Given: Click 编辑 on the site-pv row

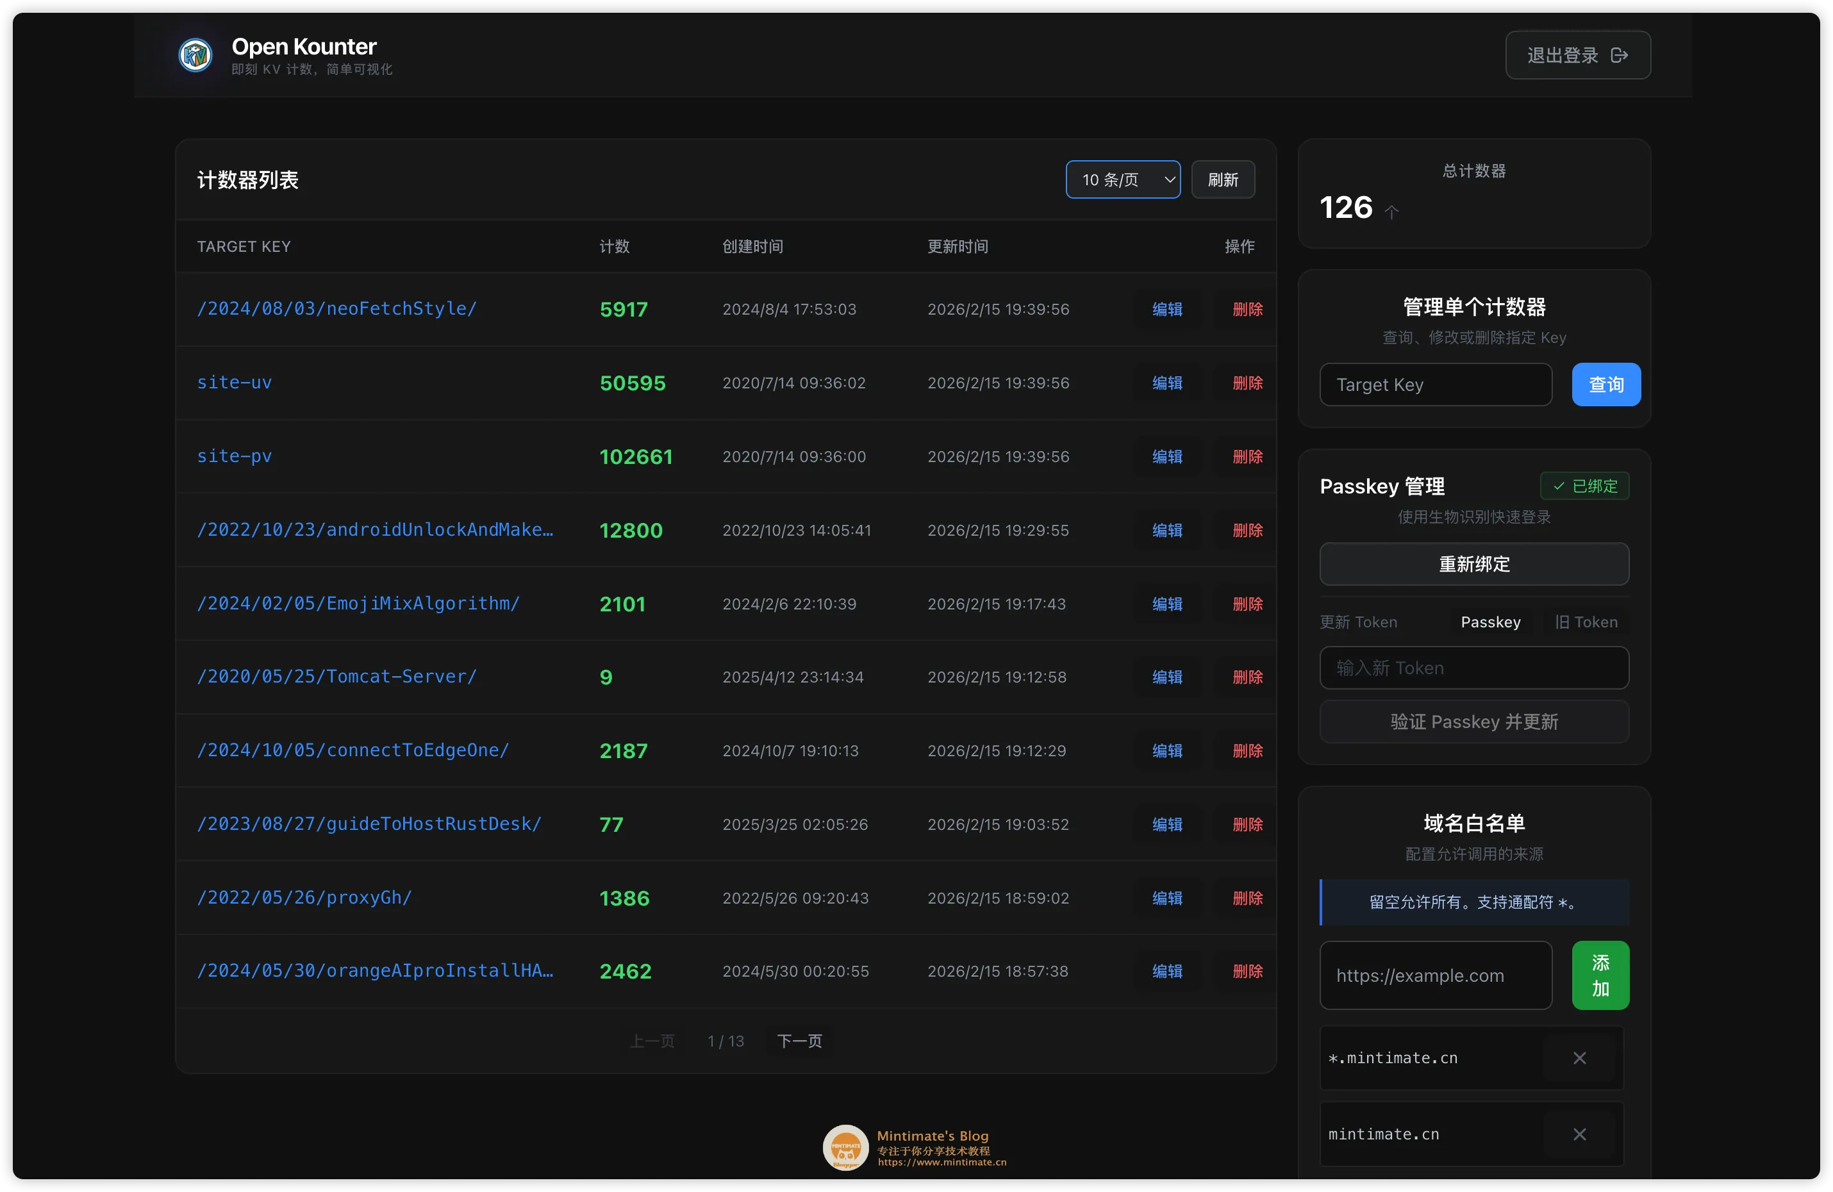Looking at the screenshot, I should click(1168, 456).
